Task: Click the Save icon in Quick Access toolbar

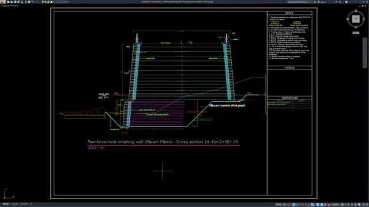Action: [x=15, y=2]
